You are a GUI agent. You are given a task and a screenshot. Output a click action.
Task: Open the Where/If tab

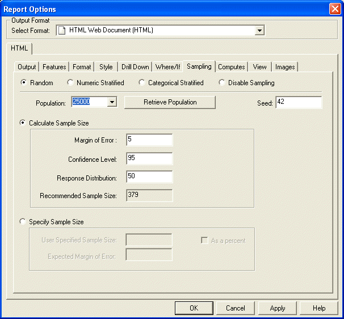coord(167,67)
